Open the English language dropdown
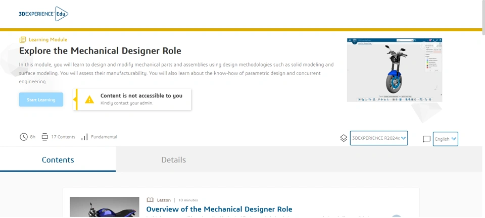Image resolution: width=485 pixels, height=218 pixels. [x=445, y=139]
